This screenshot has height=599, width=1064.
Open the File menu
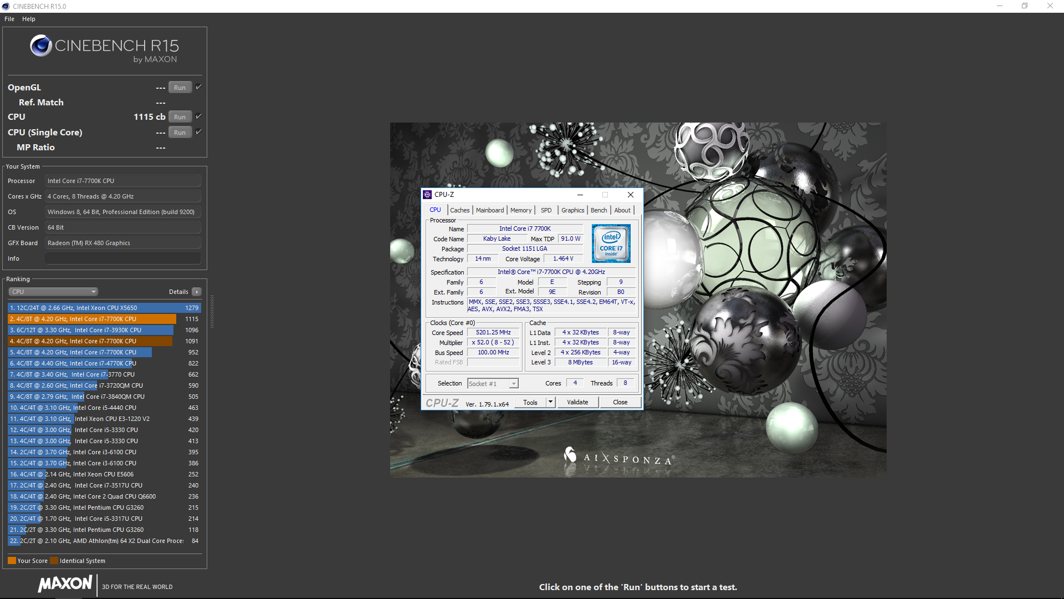tap(9, 19)
